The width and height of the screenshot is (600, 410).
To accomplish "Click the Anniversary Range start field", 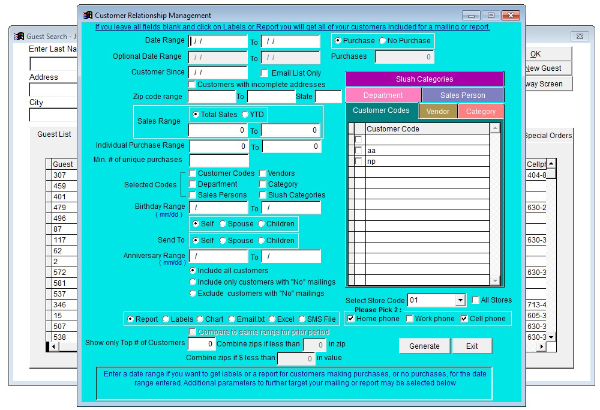I will pos(218,256).
